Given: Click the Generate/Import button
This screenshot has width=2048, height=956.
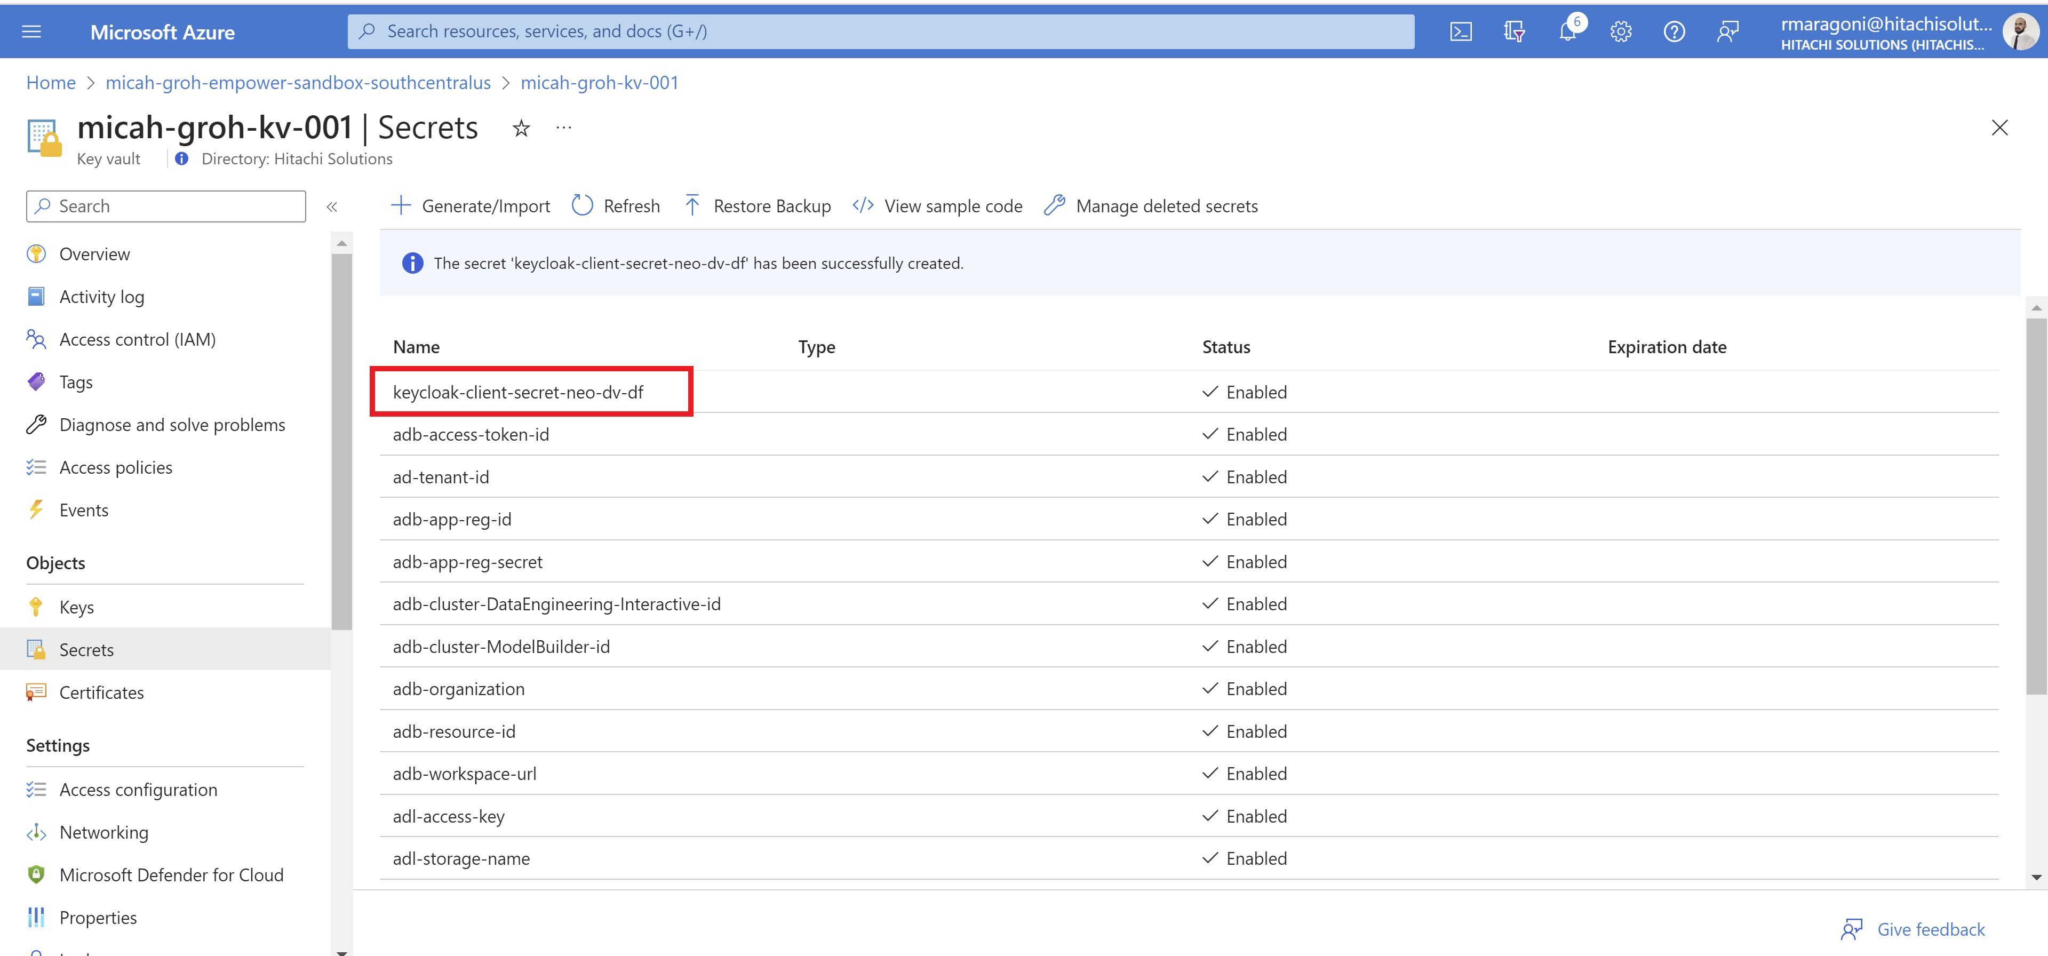Looking at the screenshot, I should click(470, 206).
